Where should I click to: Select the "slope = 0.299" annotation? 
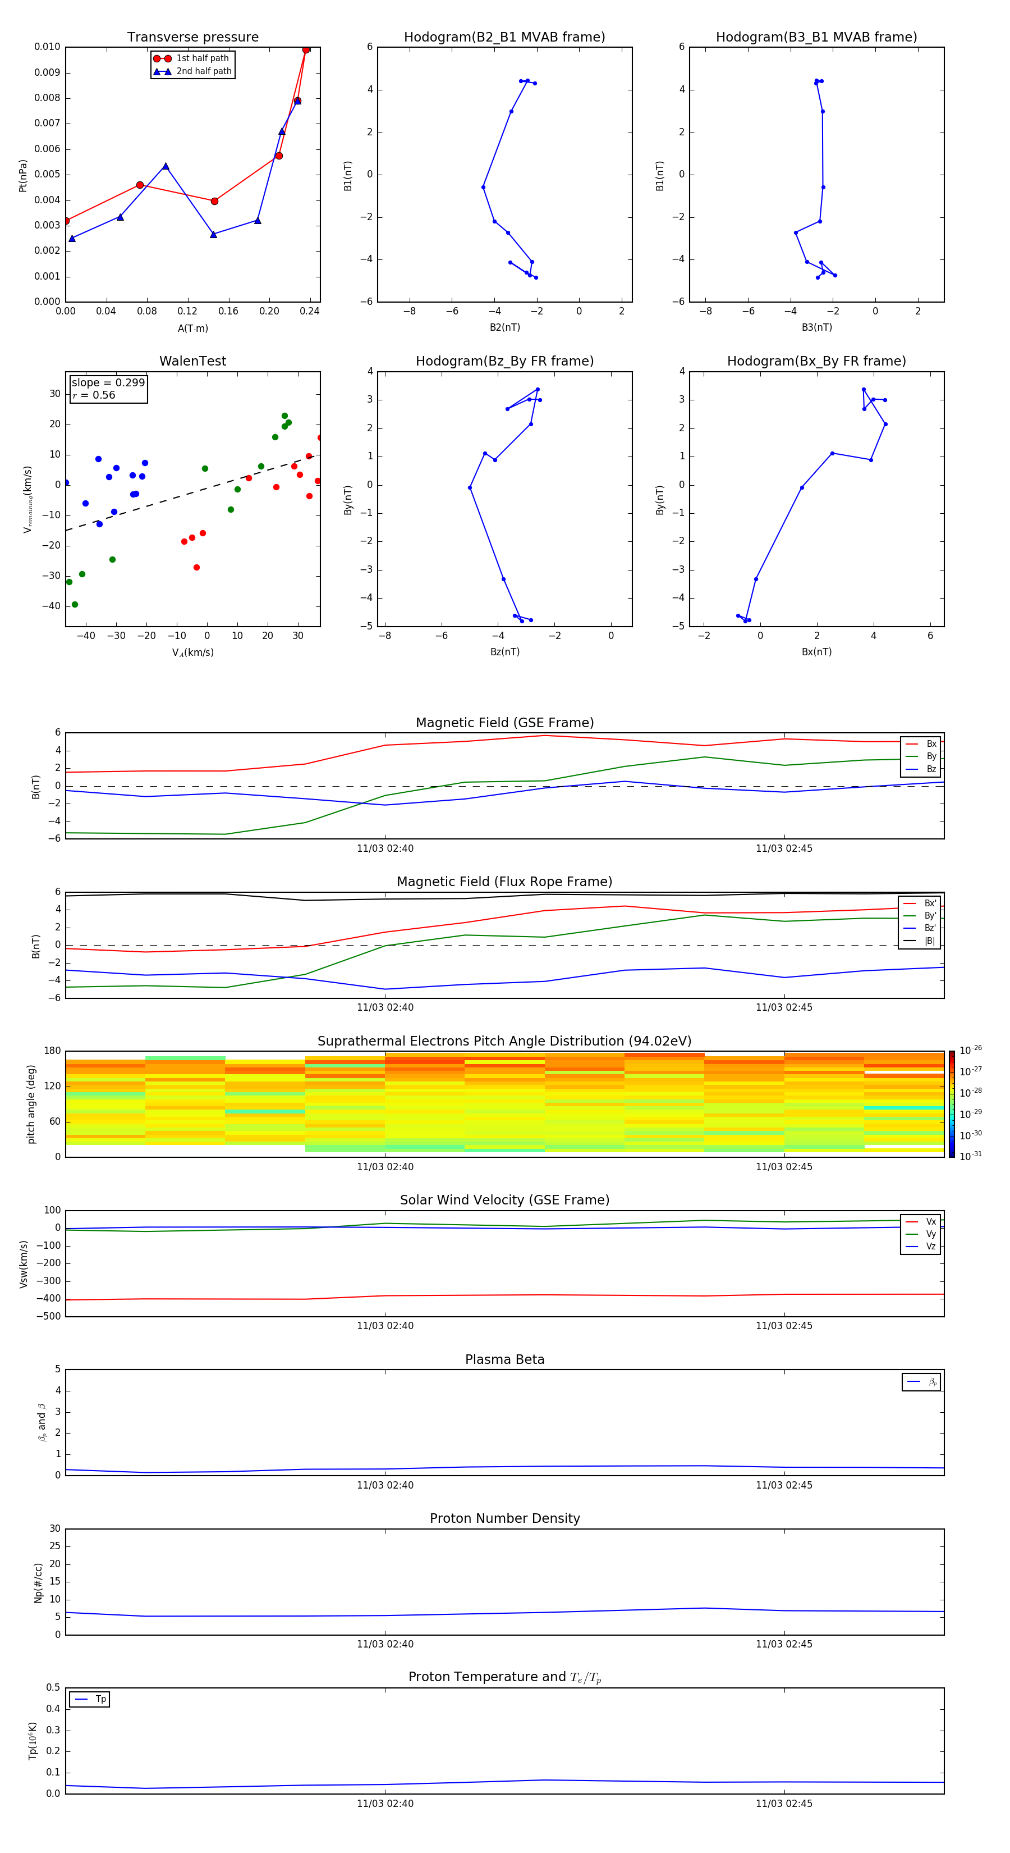click(108, 383)
